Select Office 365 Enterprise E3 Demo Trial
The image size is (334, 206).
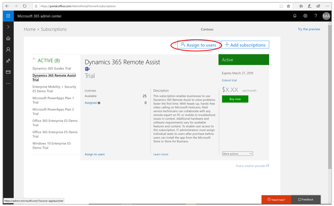pyautogui.click(x=55, y=123)
